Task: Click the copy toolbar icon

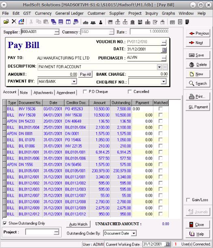Action: tap(39, 22)
